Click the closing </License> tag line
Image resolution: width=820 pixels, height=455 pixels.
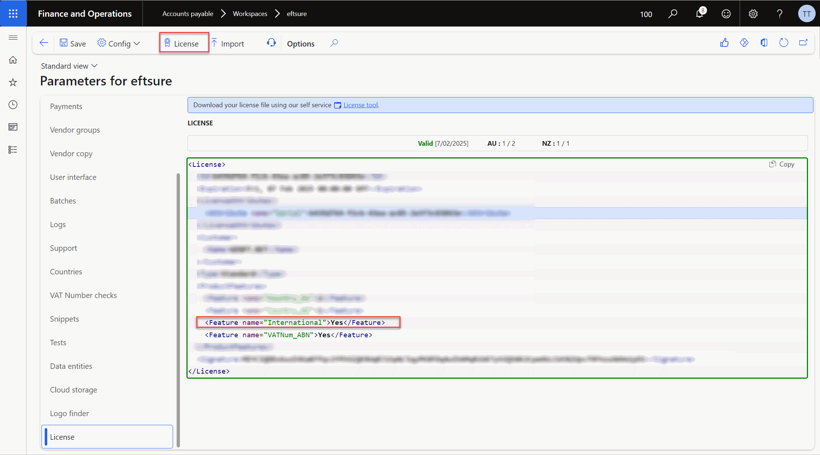[209, 371]
